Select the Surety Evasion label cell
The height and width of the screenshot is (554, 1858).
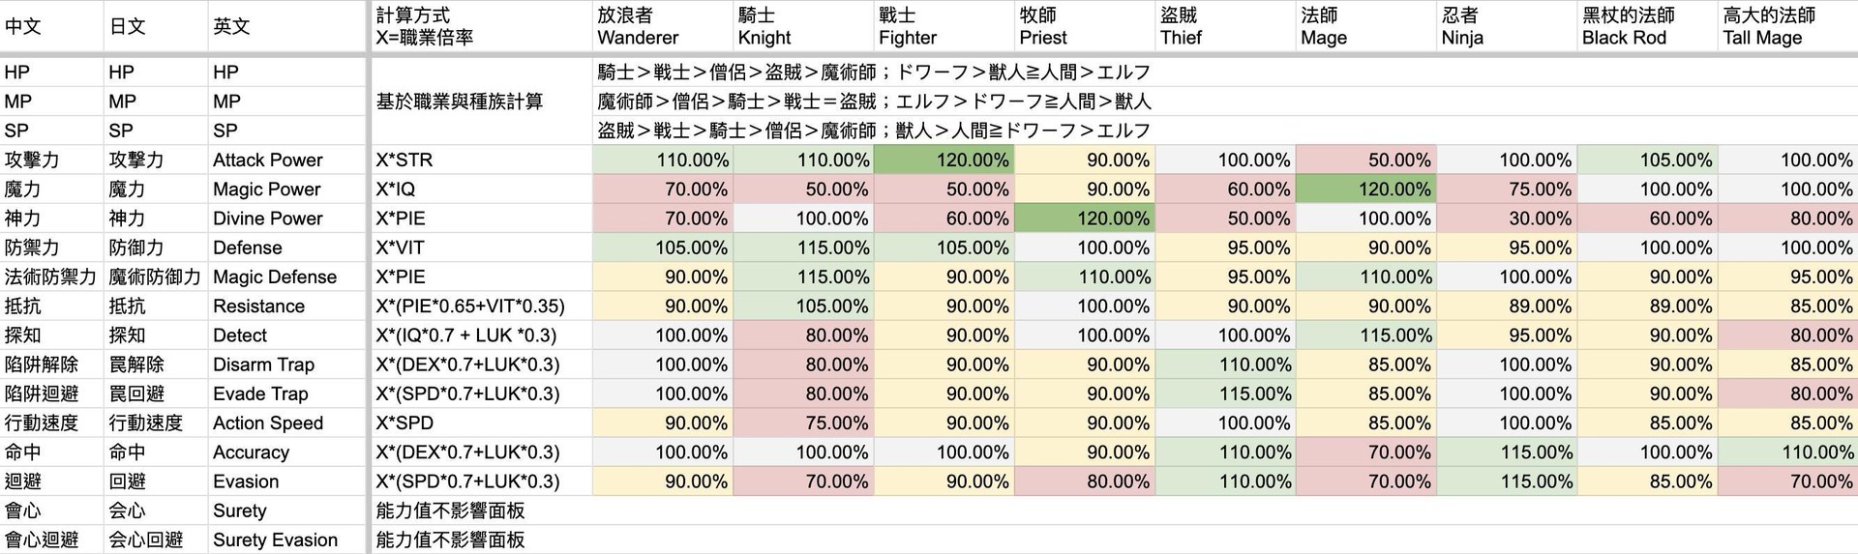288,539
